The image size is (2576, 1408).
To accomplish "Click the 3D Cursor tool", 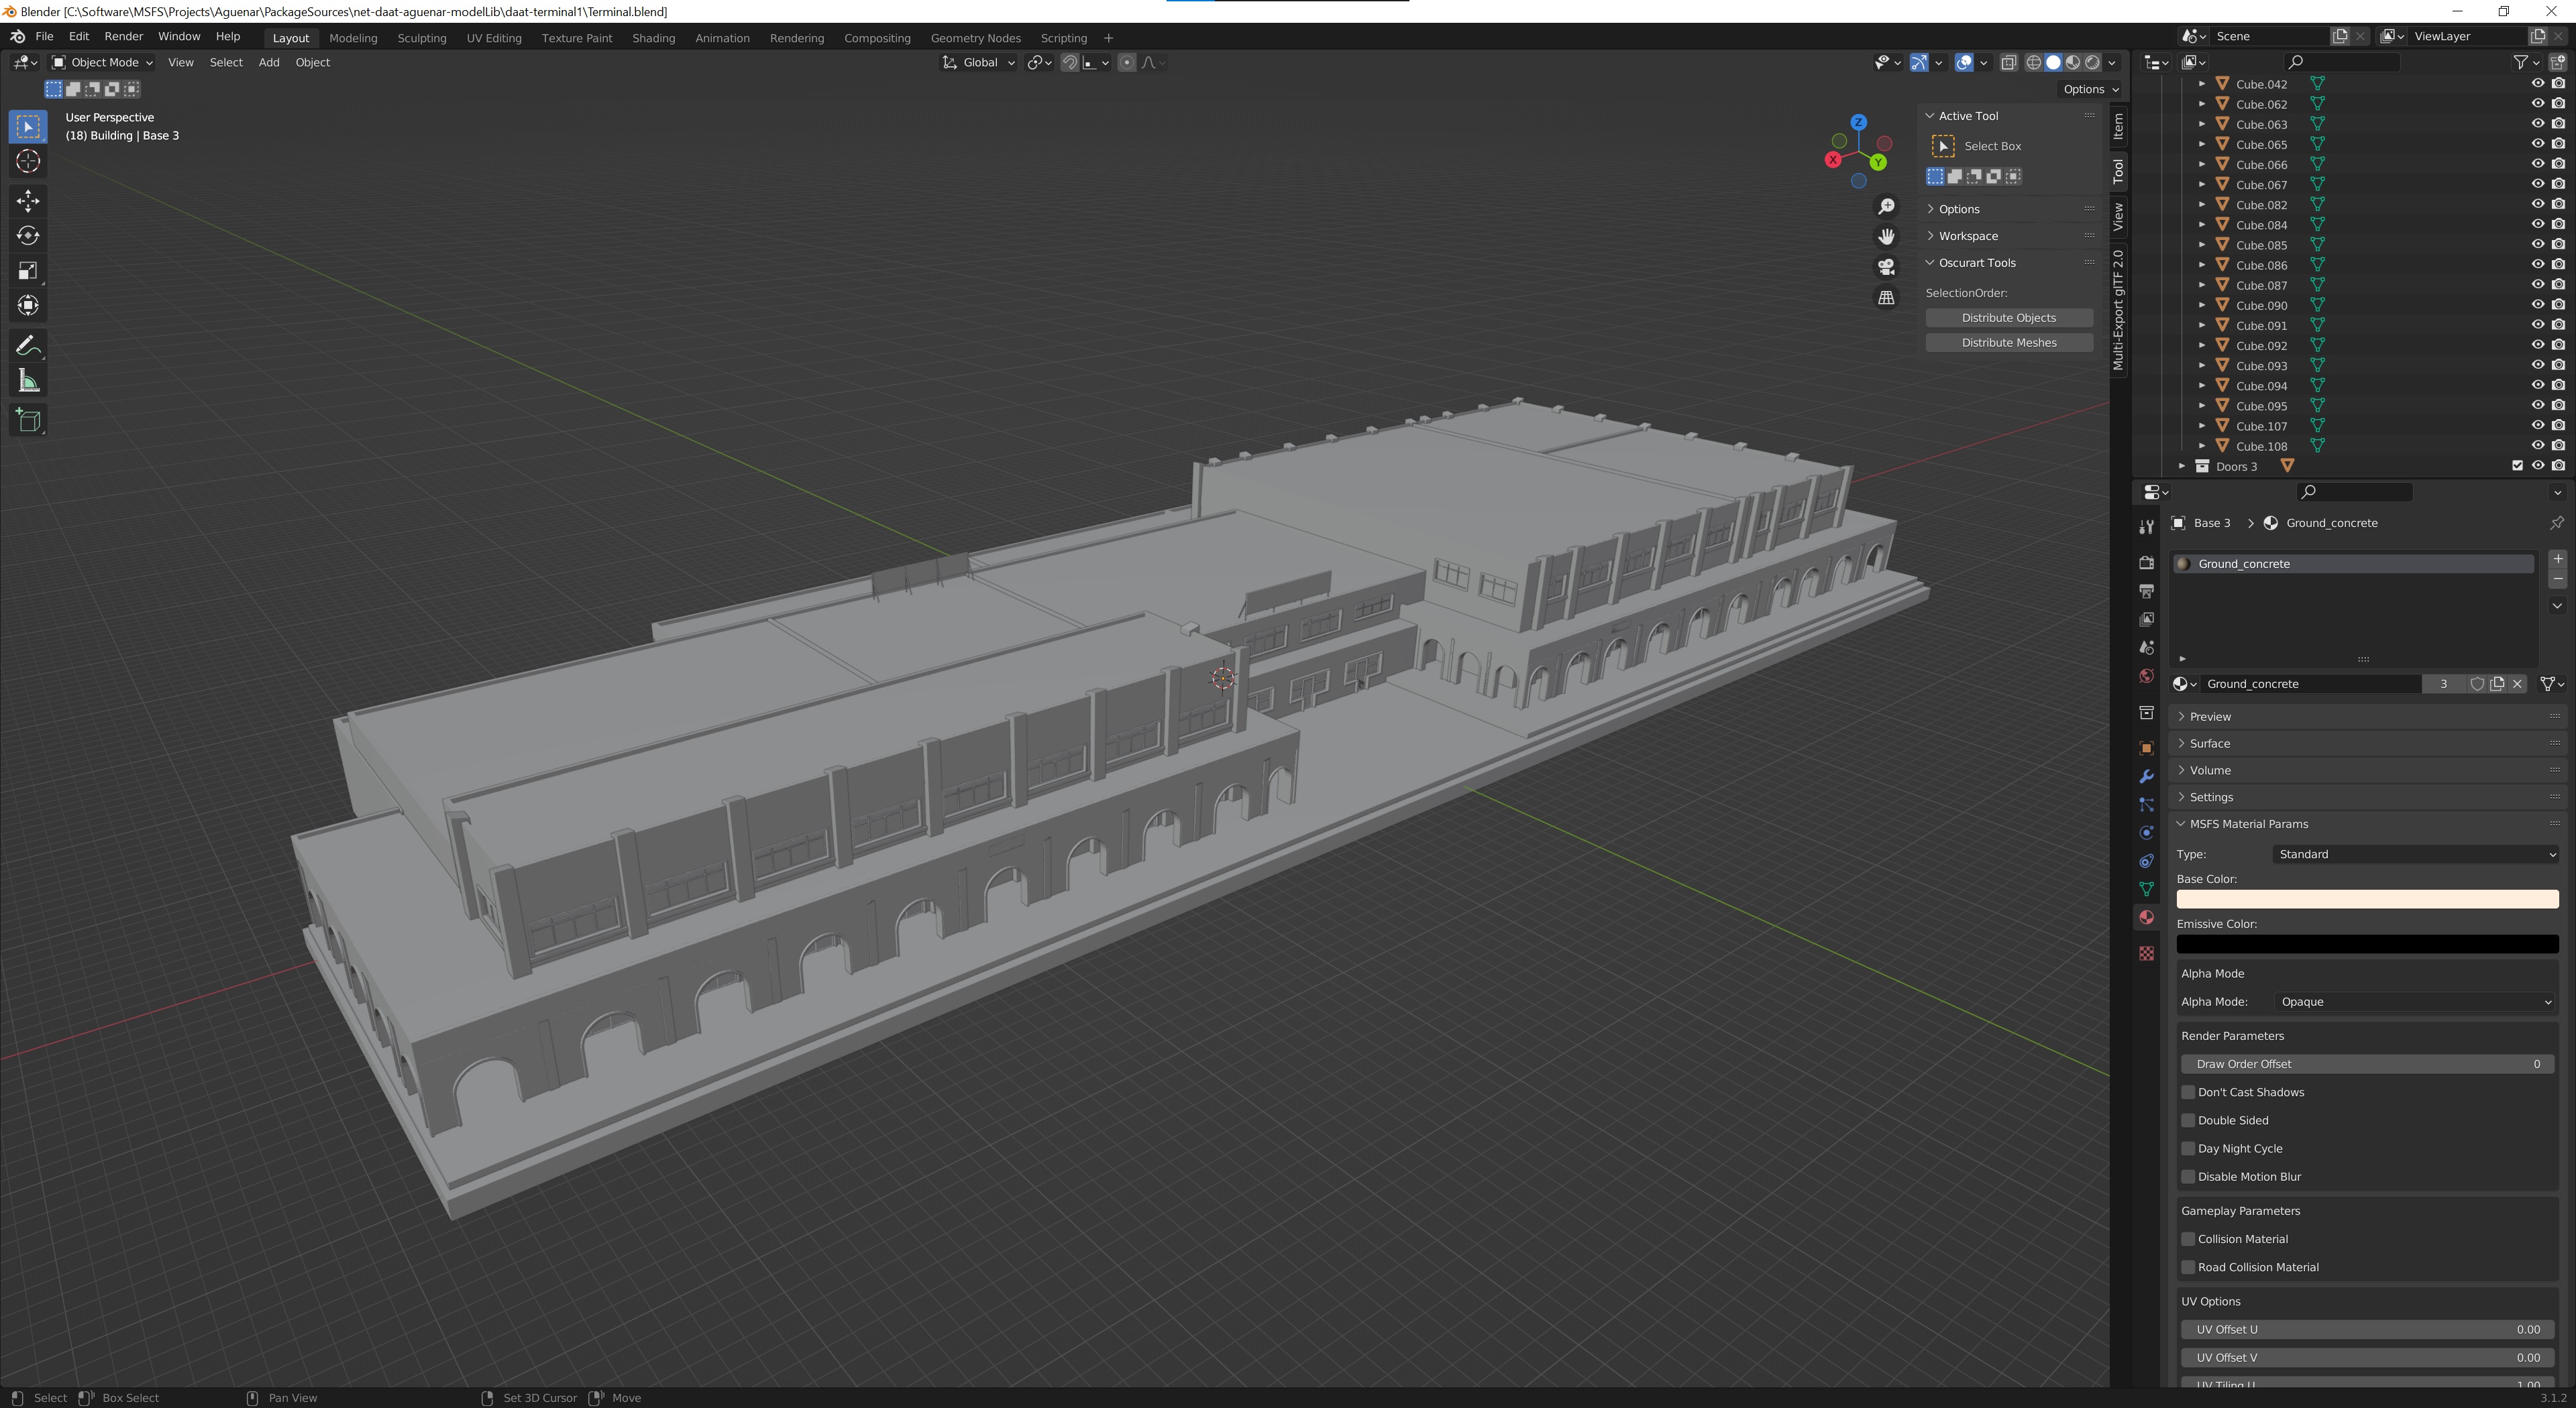I will point(28,161).
